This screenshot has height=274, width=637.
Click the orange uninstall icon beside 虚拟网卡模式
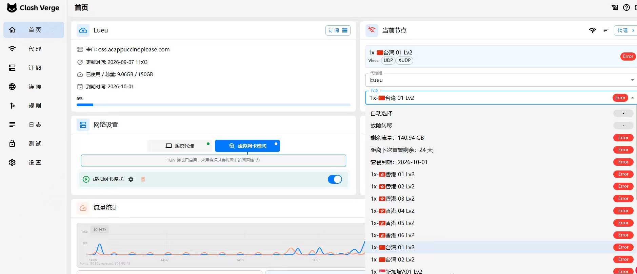pyautogui.click(x=143, y=179)
